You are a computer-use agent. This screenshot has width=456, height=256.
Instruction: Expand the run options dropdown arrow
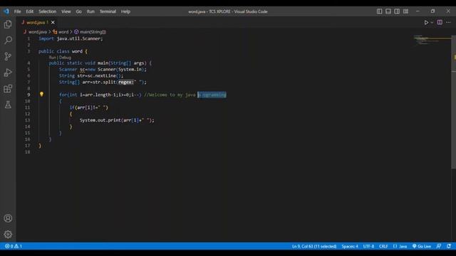tap(432, 22)
